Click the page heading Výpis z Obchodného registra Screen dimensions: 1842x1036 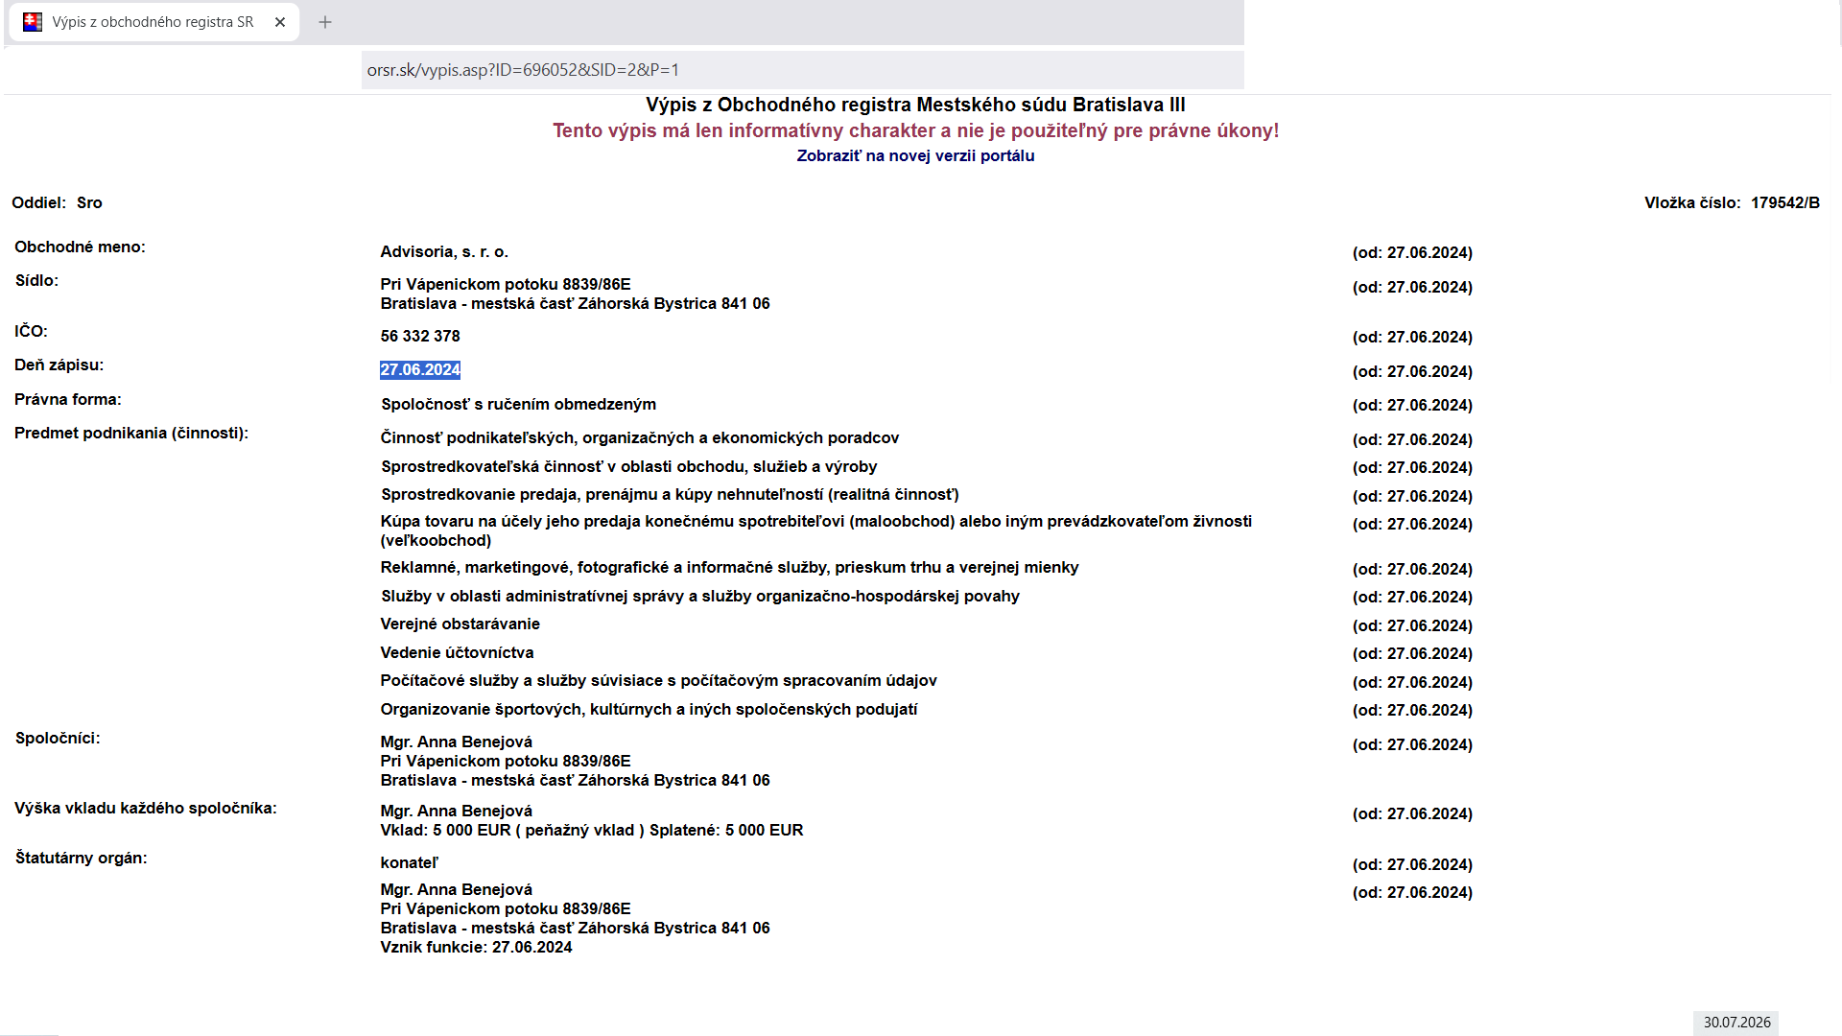click(x=915, y=105)
